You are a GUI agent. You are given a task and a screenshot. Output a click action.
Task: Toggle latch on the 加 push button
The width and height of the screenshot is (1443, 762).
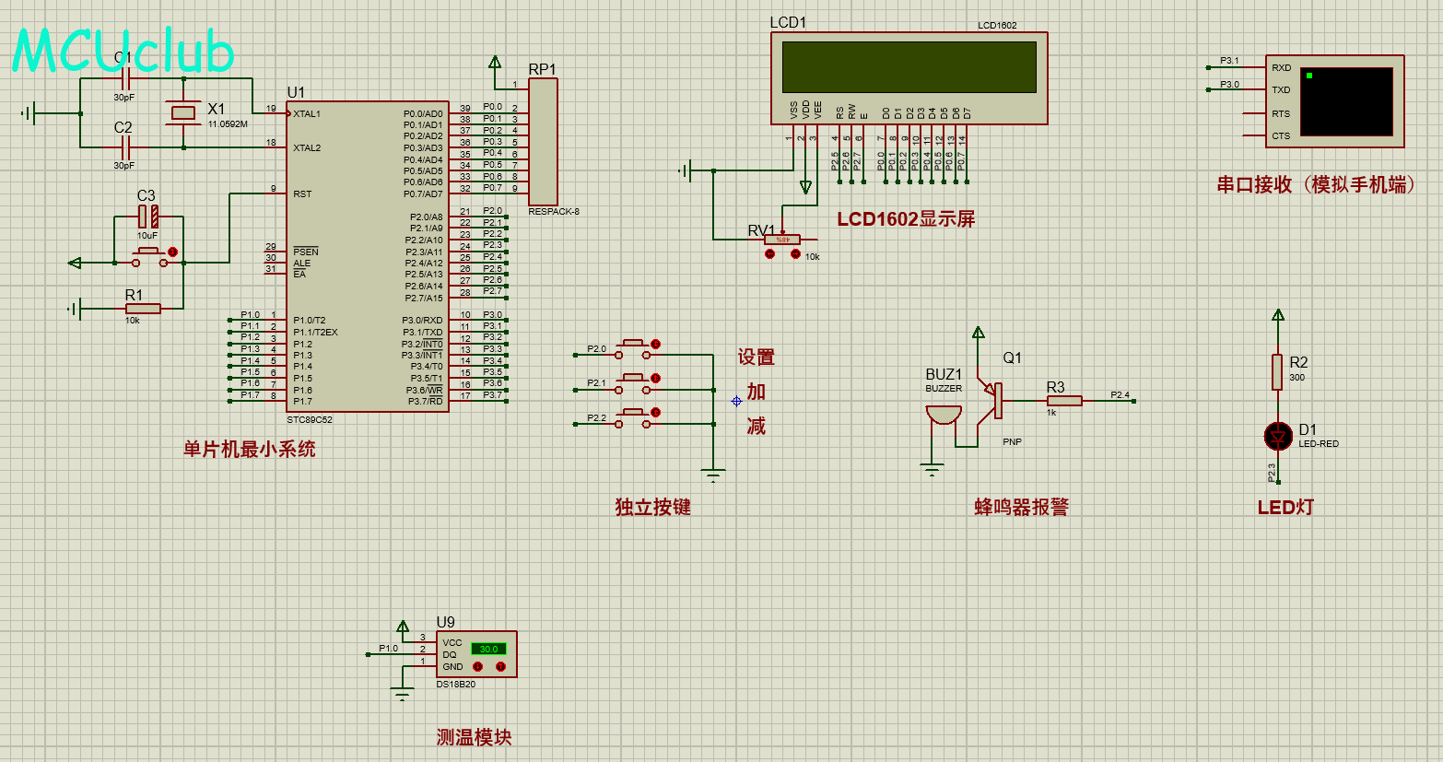655,379
